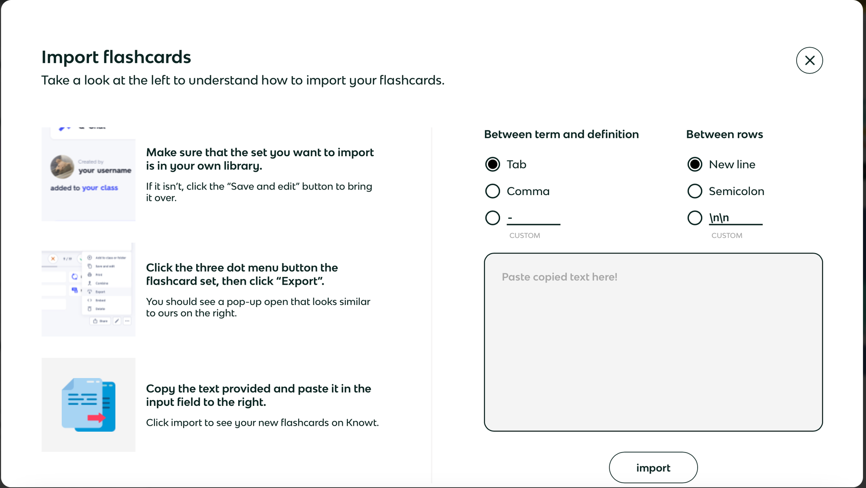
Task: Click the 'Click the three dot menu' heading
Action: tap(242, 274)
